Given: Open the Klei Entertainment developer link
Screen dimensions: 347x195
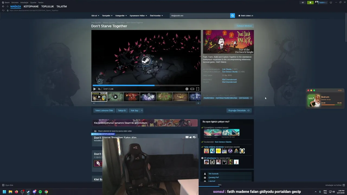Looking at the screenshot, I should (229, 80).
